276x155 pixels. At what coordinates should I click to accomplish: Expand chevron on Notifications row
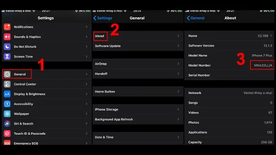(86, 27)
